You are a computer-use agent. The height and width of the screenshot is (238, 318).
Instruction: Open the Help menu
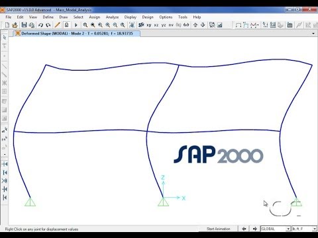197,17
